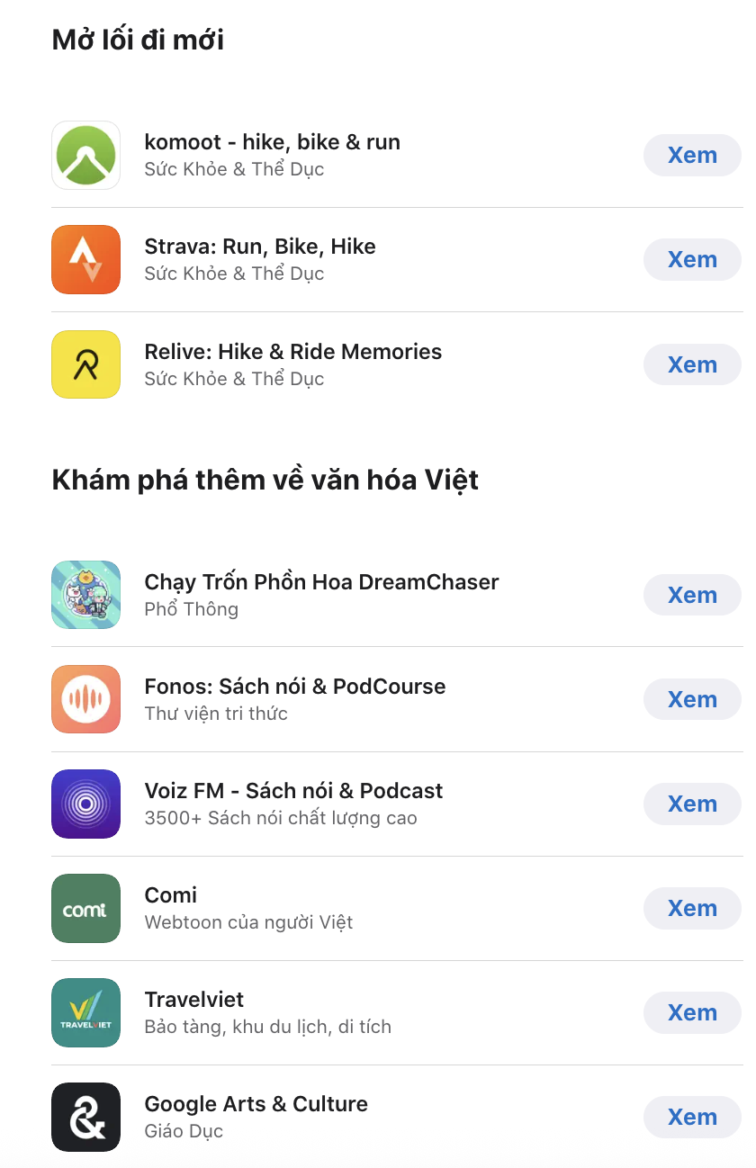Click the Google Arts & Culture icon
This screenshot has width=756, height=1168.
(85, 1117)
